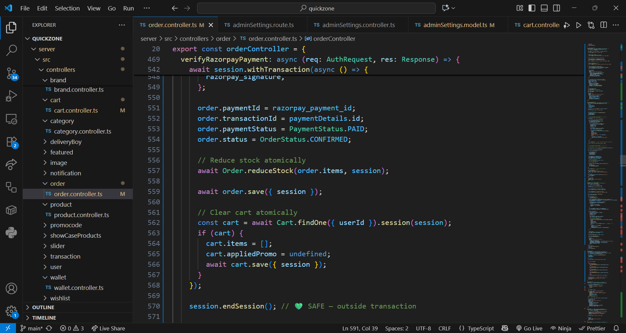This screenshot has width=626, height=333.
Task: Click the quickzone command center search box
Action: click(316, 8)
